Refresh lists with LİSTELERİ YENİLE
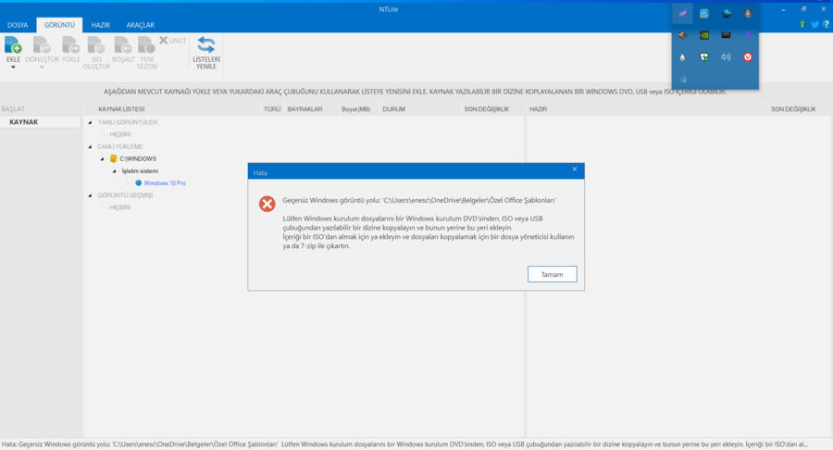 click(x=206, y=52)
